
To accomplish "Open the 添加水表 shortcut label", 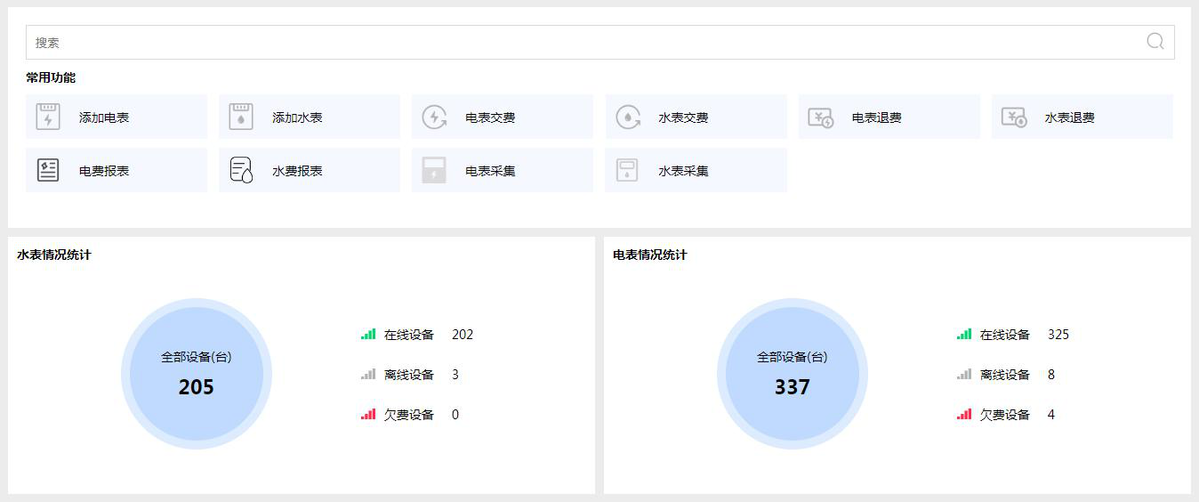I will point(297,117).
